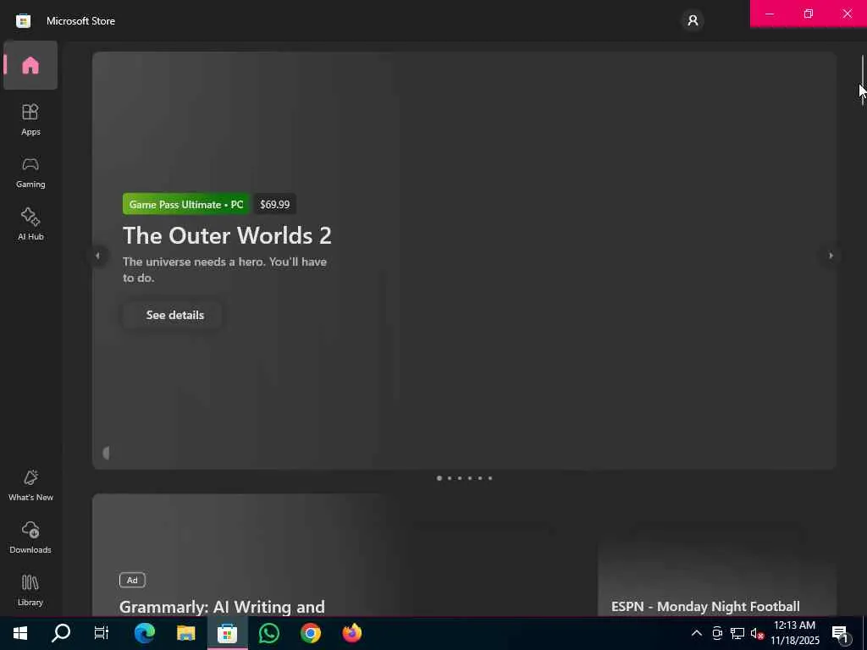The image size is (867, 650).
Task: Open the notification center icon
Action: (841, 633)
